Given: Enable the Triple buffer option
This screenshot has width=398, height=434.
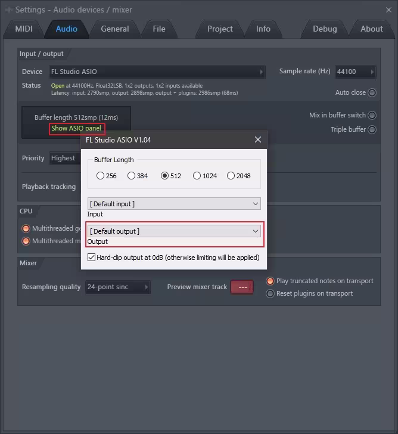Looking at the screenshot, I should tap(372, 129).
